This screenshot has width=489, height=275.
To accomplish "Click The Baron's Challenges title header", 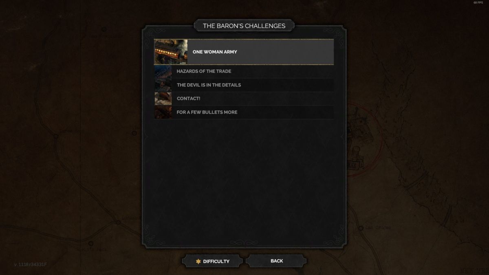I will pyautogui.click(x=244, y=26).
